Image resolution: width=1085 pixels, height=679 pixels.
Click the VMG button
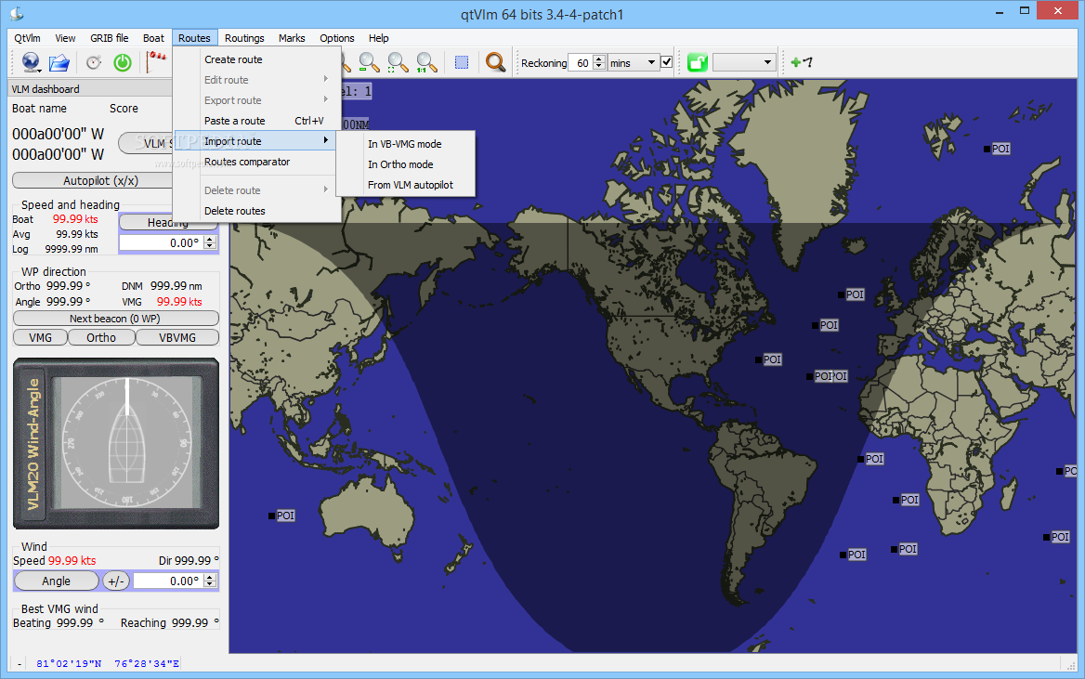tap(40, 337)
